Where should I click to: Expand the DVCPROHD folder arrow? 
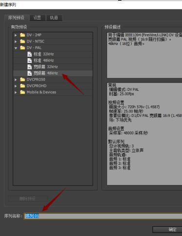[x=16, y=86]
